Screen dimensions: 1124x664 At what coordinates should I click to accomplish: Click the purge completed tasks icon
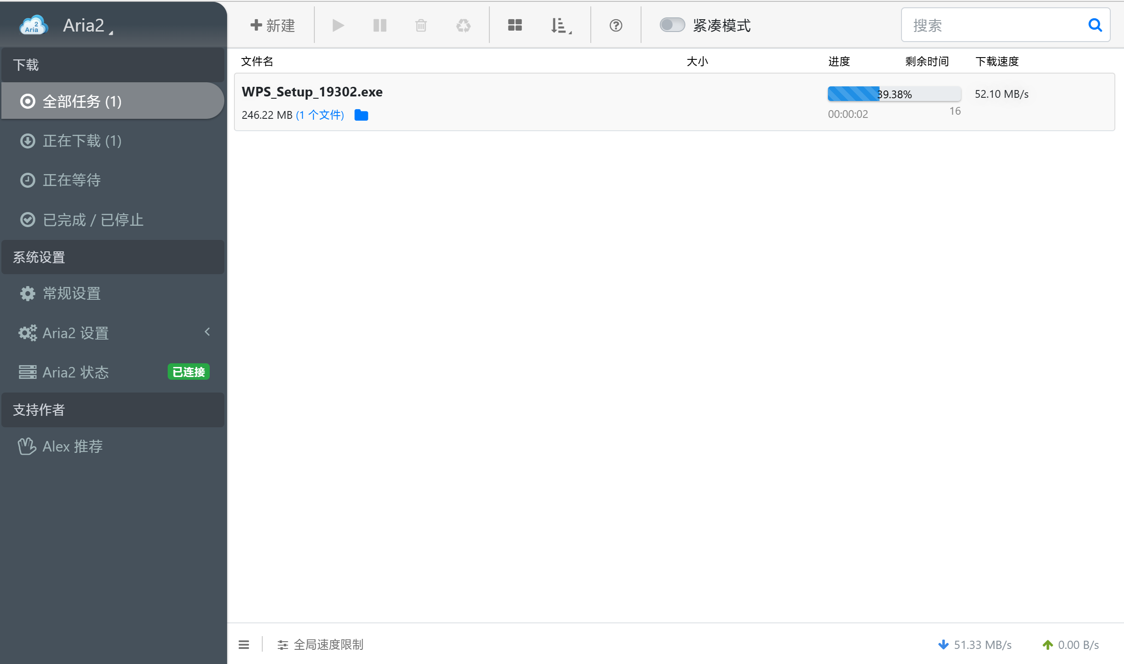(x=463, y=25)
